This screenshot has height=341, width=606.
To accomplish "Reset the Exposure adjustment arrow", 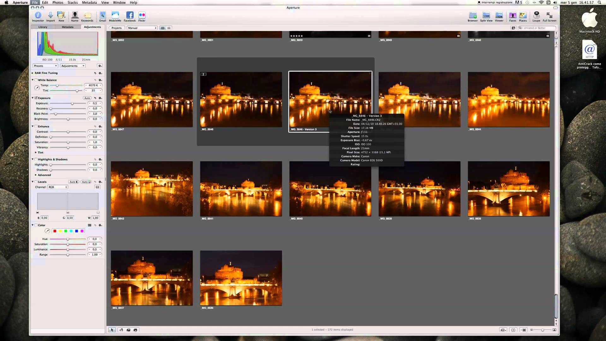I will click(95, 98).
